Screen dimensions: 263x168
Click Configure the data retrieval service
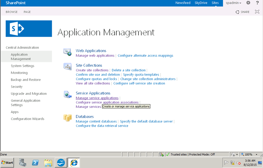[x=102, y=126]
